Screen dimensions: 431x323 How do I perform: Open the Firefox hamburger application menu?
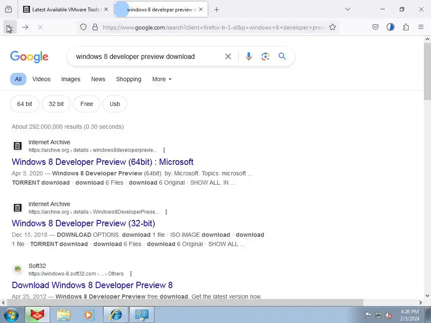coord(421,27)
